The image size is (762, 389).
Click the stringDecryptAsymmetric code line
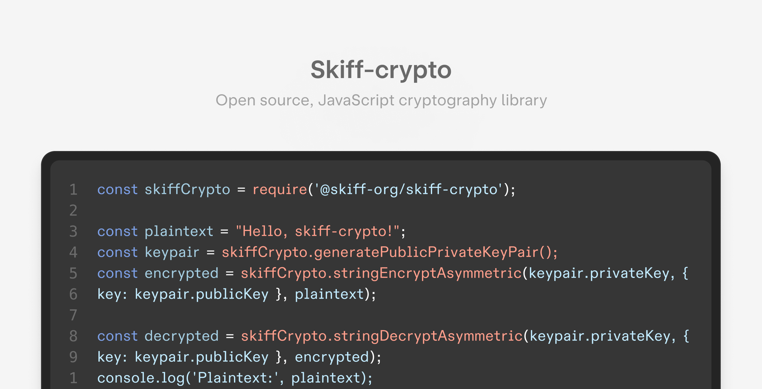pyautogui.click(x=393, y=336)
